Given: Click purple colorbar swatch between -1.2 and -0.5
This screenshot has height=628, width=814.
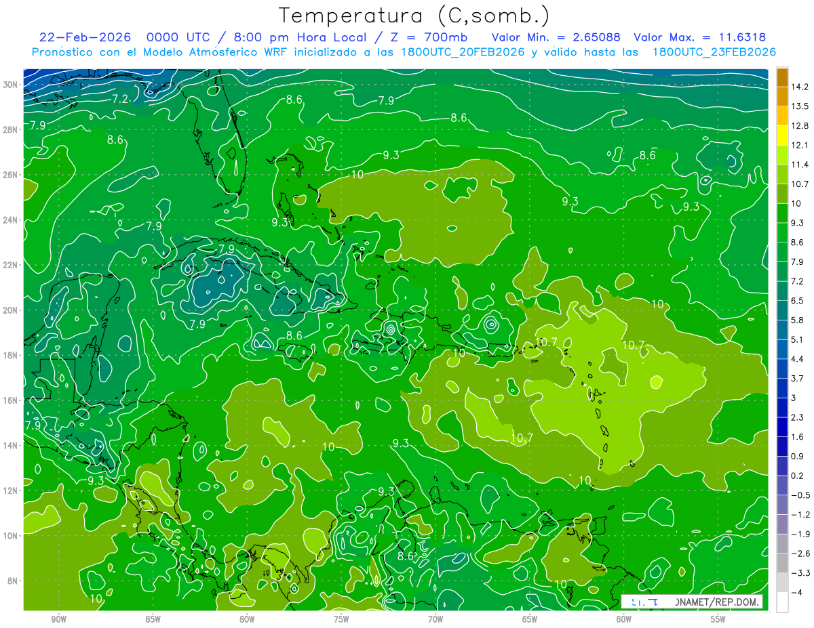Looking at the screenshot, I should coord(782,505).
